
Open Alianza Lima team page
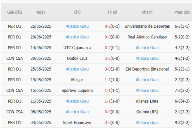pyautogui.click(x=147, y=101)
